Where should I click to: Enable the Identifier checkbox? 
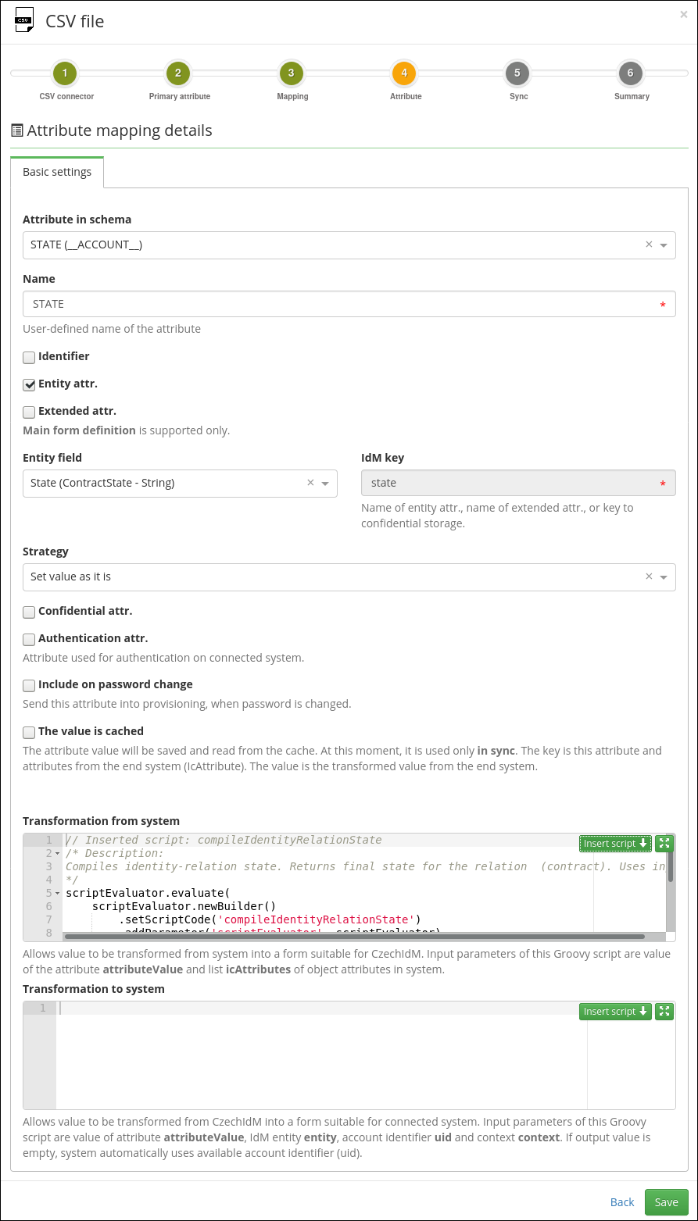tap(29, 357)
